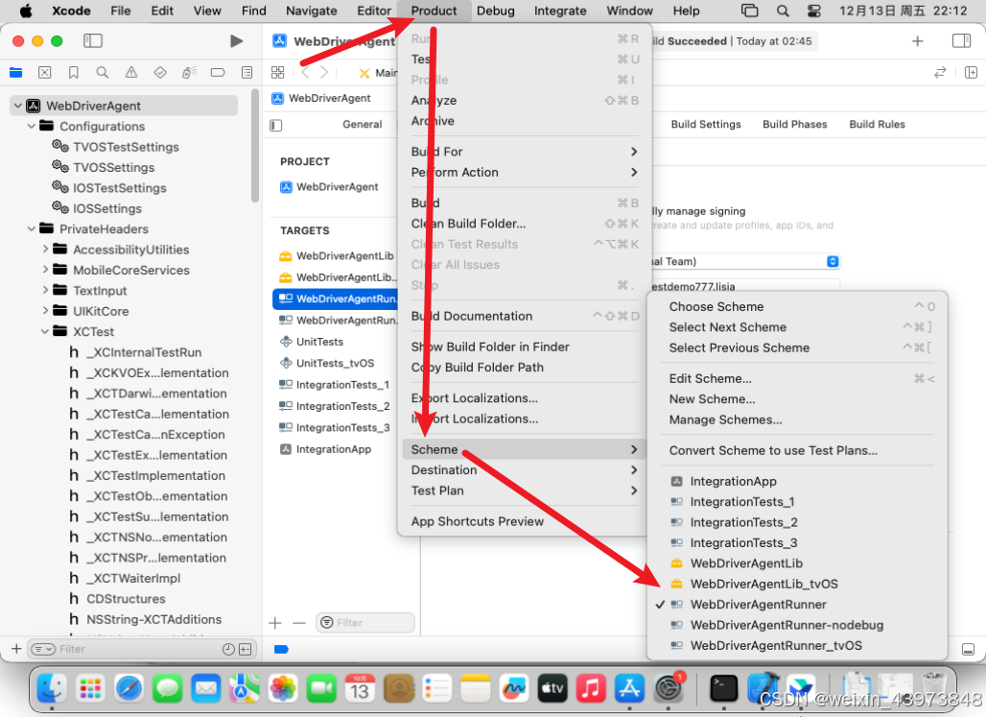Toggle the inspector panel button
The image size is (986, 717).
coord(961,41)
